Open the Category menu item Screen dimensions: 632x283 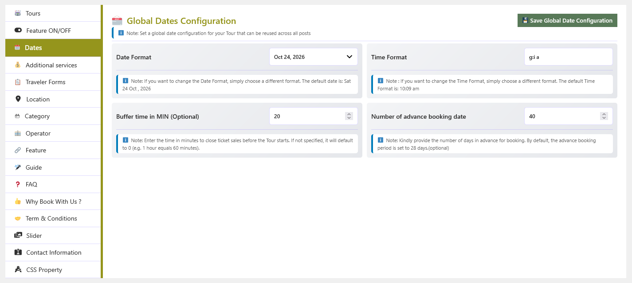pos(53,116)
